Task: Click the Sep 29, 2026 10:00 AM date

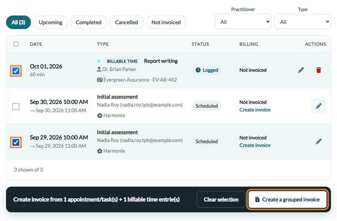Action: [x=59, y=137]
